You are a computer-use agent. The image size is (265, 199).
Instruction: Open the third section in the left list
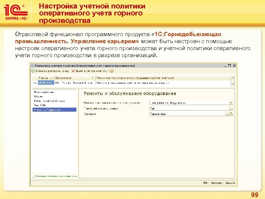coord(49,101)
